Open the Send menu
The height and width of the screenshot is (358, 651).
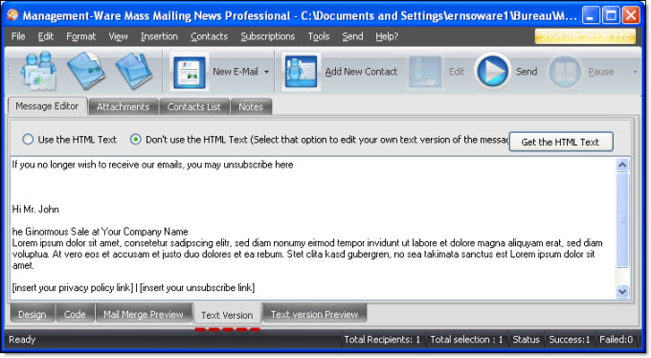[352, 36]
